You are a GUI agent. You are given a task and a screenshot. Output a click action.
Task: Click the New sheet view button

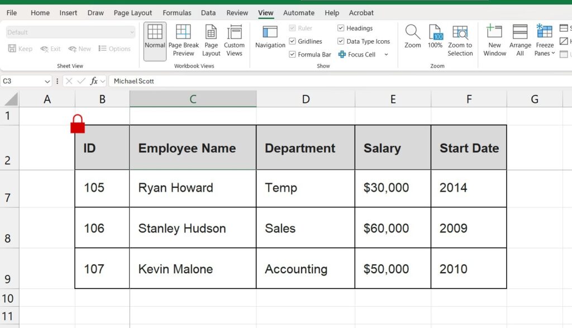pyautogui.click(x=79, y=49)
